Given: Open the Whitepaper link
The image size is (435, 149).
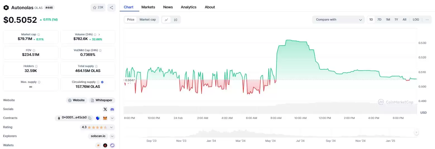Looking at the screenshot, I should tap(102, 100).
